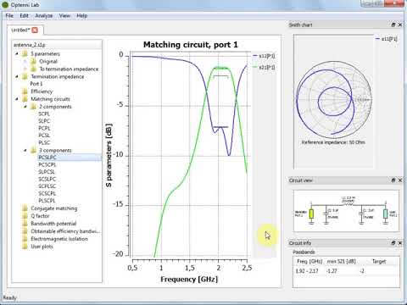This screenshot has height=305, width=407.
Task: Collapse the S parameters tree node
Action: tap(16, 53)
